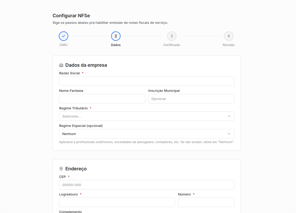Click the subtitle Siga os passos abaixo
The height and width of the screenshot is (213, 296).
[x=110, y=23]
